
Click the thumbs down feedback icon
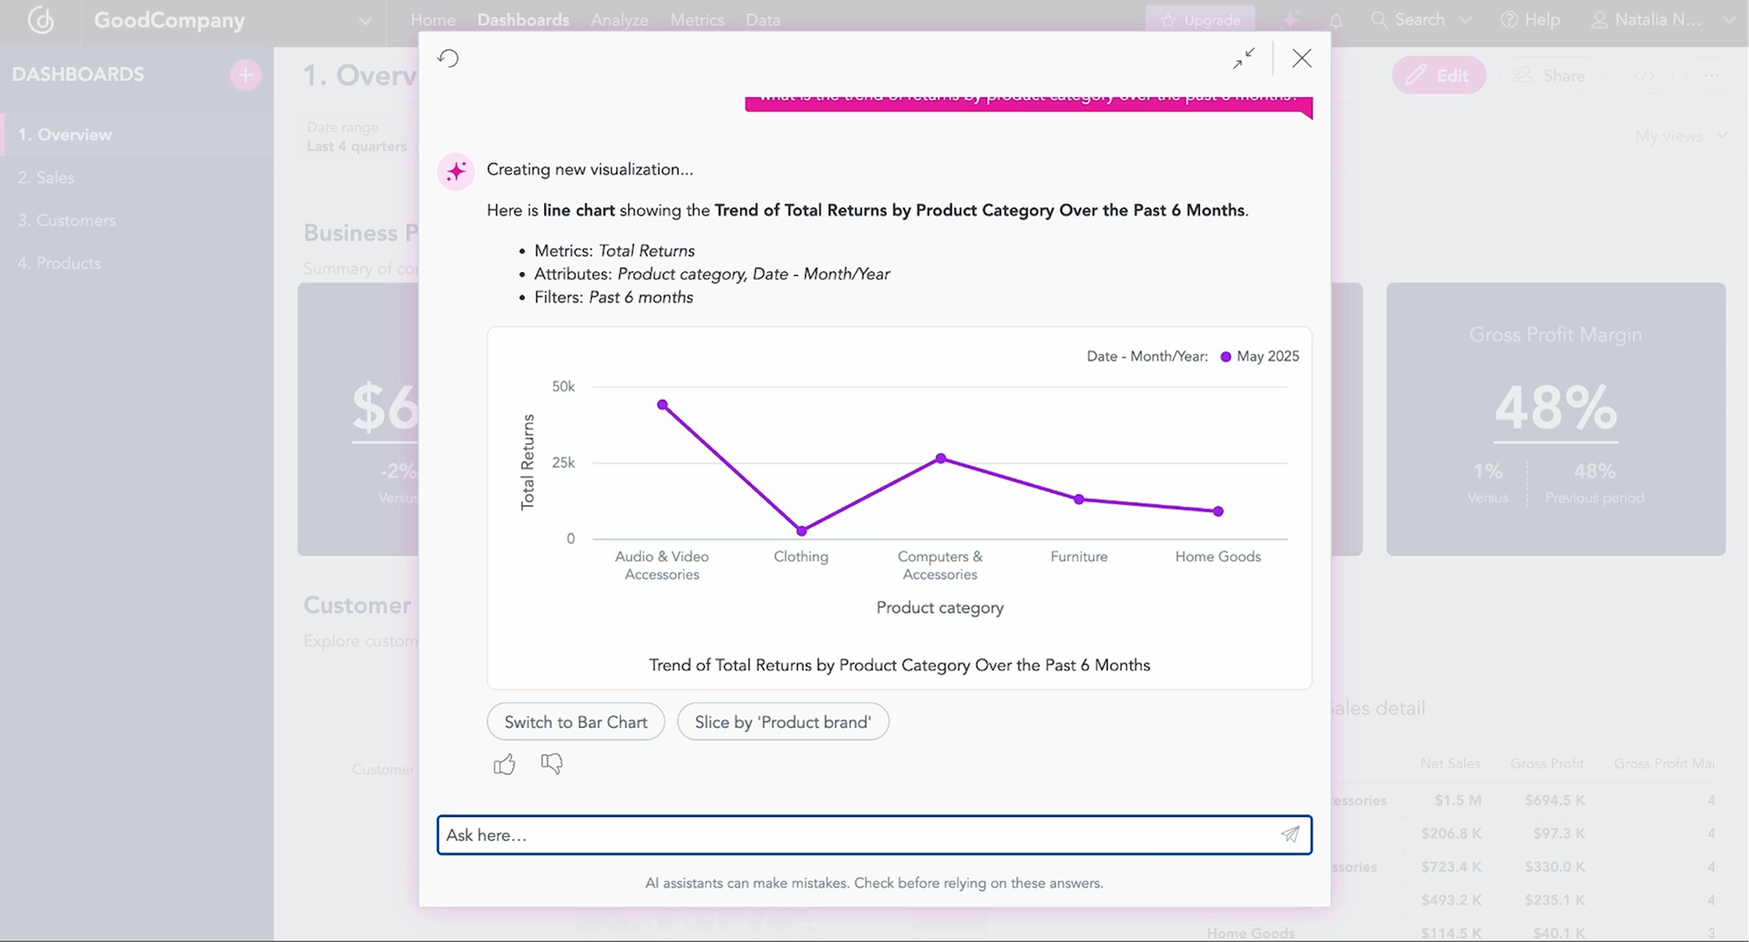552,765
